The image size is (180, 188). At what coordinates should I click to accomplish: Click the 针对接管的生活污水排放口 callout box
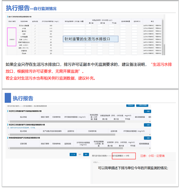pyautogui.click(x=91, y=39)
